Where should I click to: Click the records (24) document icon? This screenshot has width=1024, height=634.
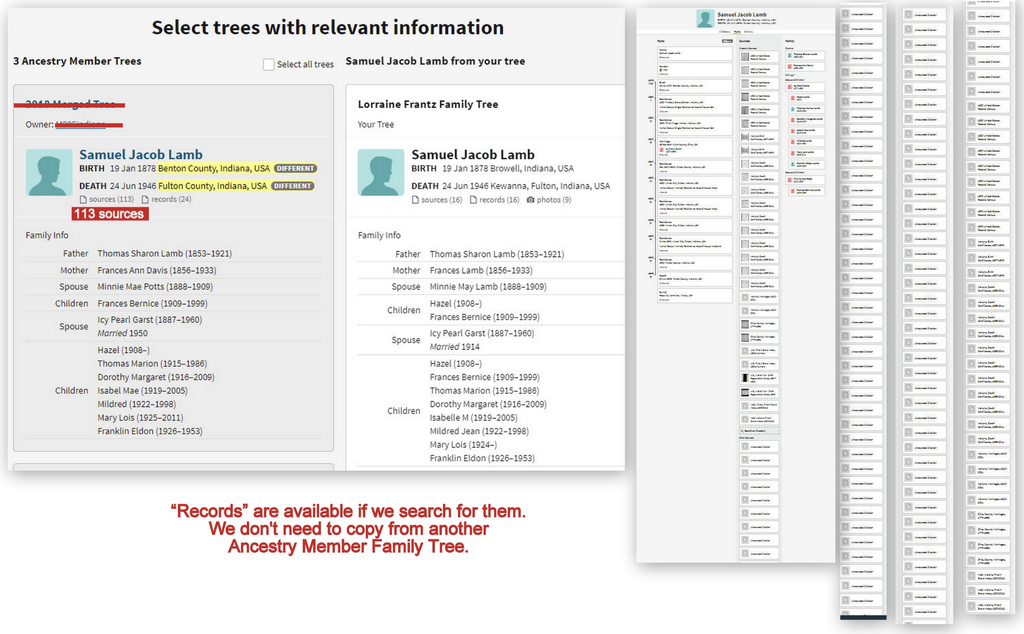(145, 200)
